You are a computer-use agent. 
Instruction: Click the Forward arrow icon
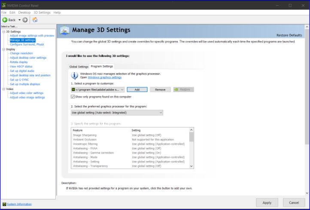25,20
